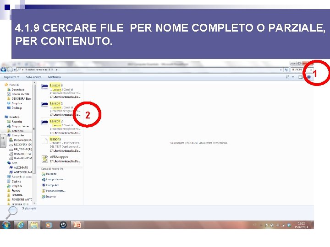
Task: Search again in Gruppo home
Action: (52, 180)
